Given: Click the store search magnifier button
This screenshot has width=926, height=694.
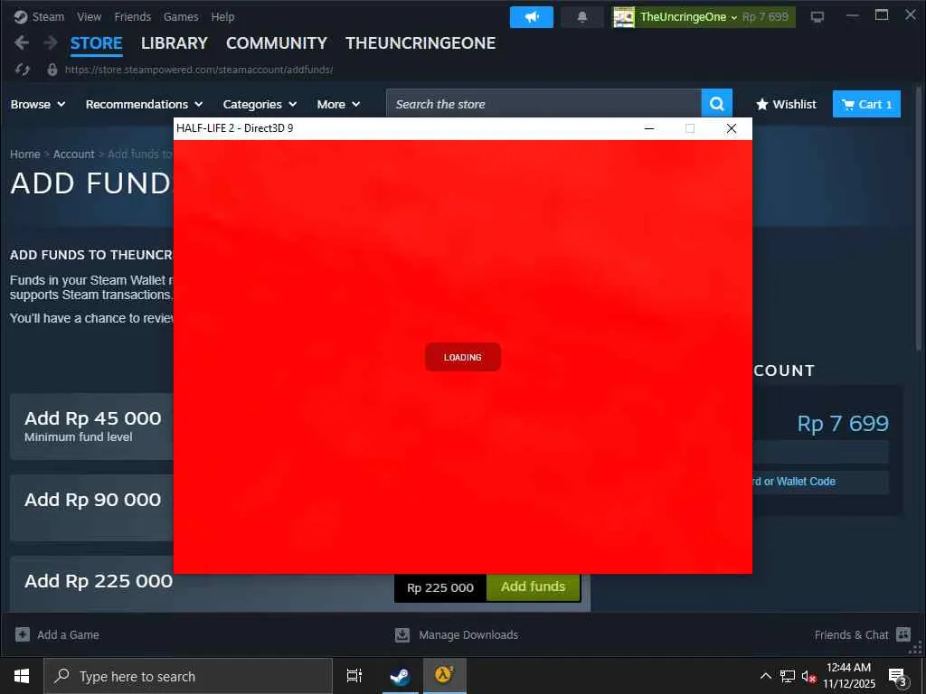Looking at the screenshot, I should click(x=717, y=104).
